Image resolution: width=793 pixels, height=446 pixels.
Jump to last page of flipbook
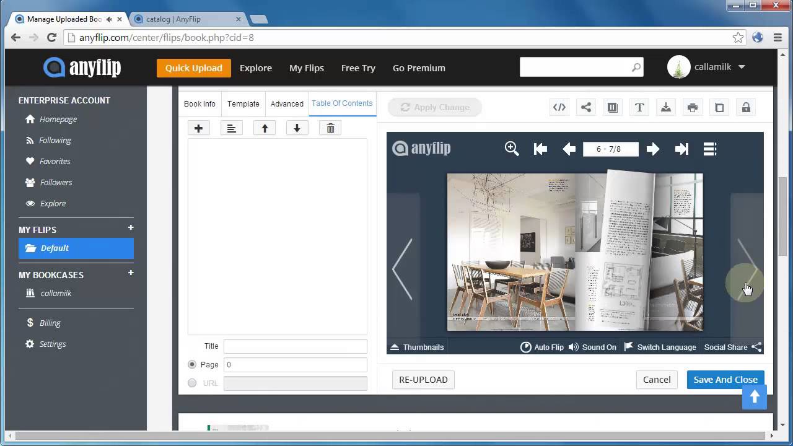681,149
